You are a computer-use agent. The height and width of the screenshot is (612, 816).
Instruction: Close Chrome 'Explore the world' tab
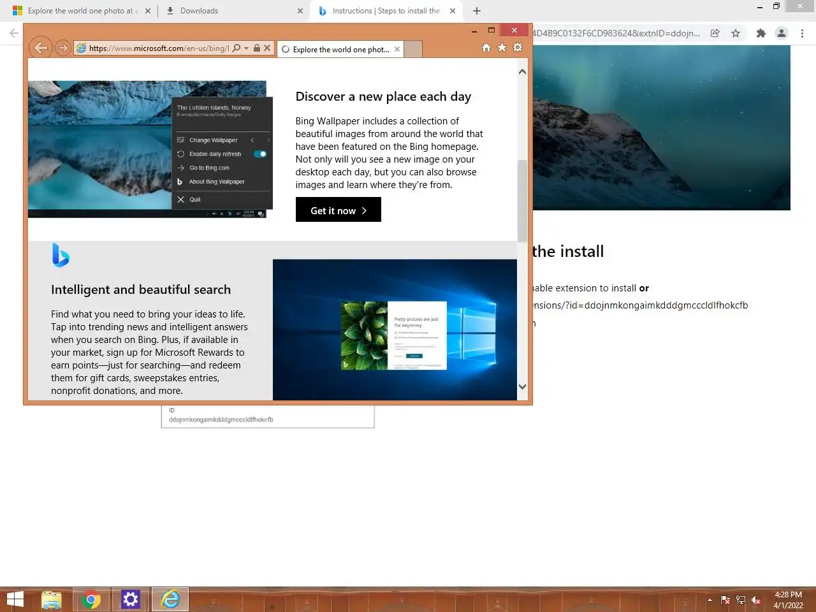148,11
